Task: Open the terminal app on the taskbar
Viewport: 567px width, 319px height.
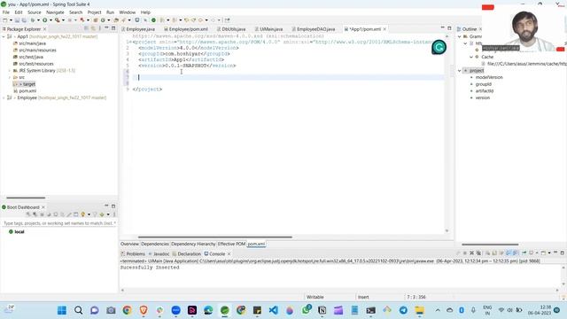Action: pos(370,310)
